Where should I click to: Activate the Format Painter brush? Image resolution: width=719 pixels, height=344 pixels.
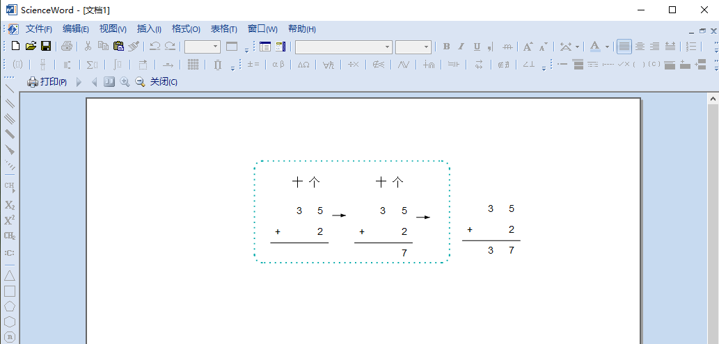point(134,46)
